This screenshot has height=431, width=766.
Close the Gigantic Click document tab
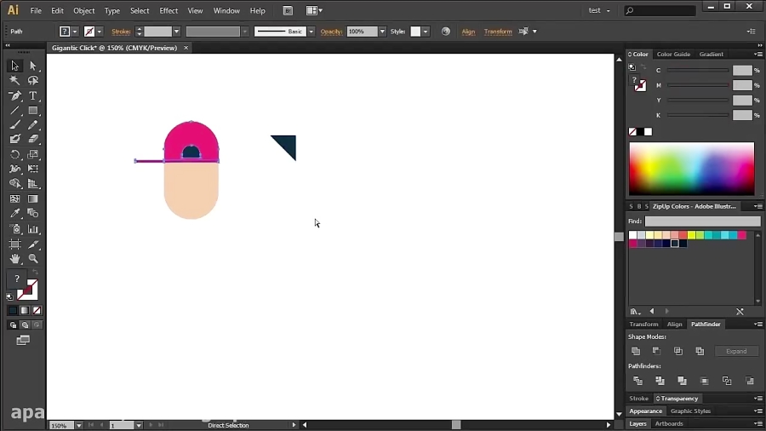coord(186,48)
